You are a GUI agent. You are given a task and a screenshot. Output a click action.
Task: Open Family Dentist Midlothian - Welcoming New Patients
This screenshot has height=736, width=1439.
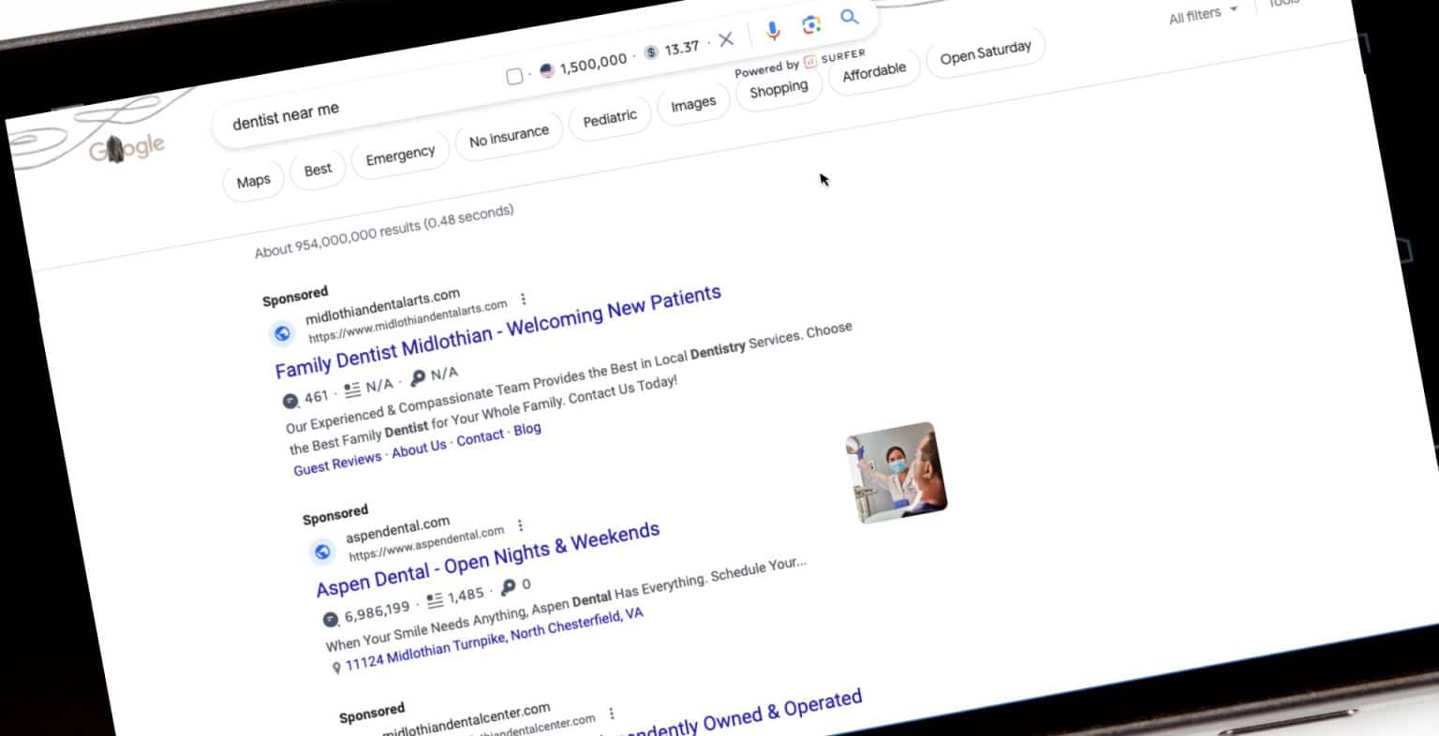pyautogui.click(x=497, y=331)
